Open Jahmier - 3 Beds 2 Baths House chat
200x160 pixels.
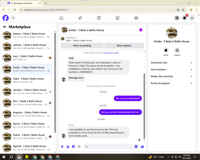pyautogui.click(x=27, y=47)
